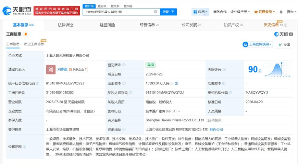Show help for 注册地址
The image size is (298, 164).
tap(124, 129)
